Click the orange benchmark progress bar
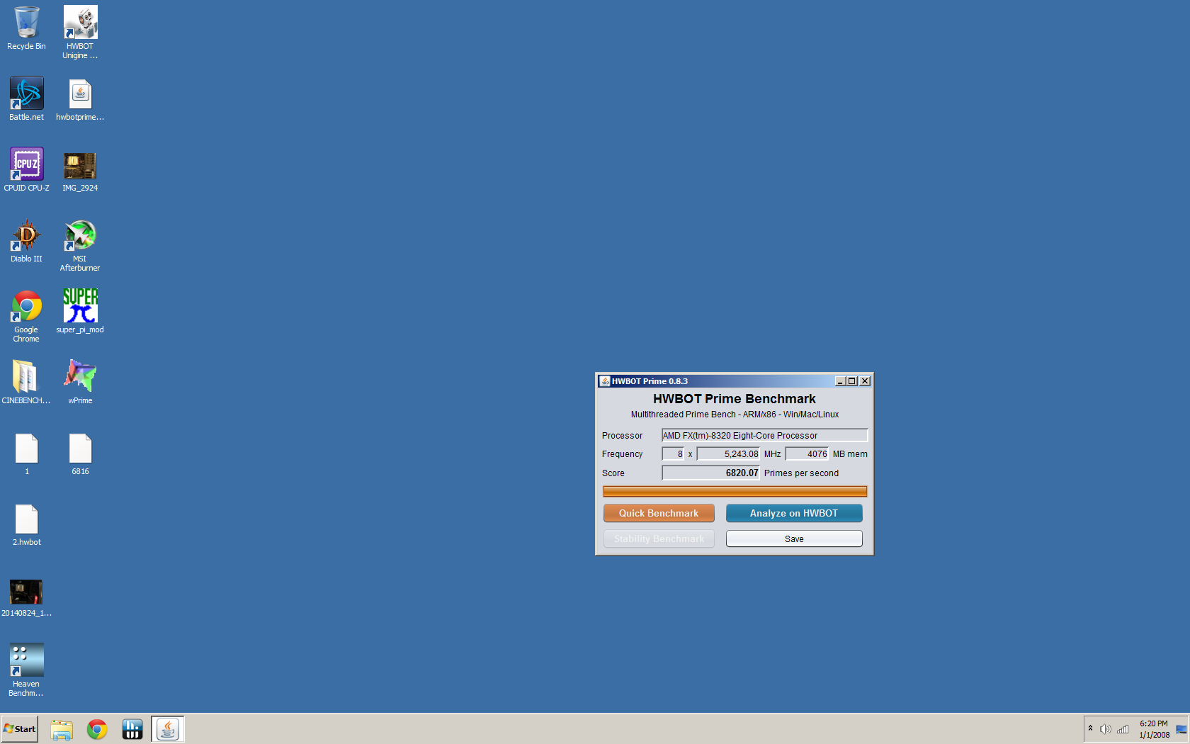The width and height of the screenshot is (1190, 744). (735, 491)
